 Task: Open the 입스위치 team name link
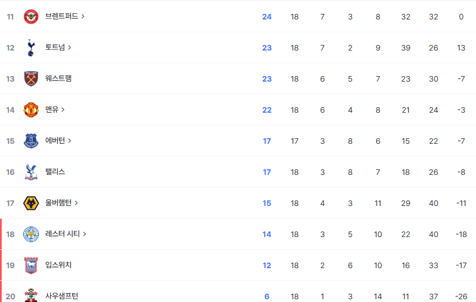58,265
